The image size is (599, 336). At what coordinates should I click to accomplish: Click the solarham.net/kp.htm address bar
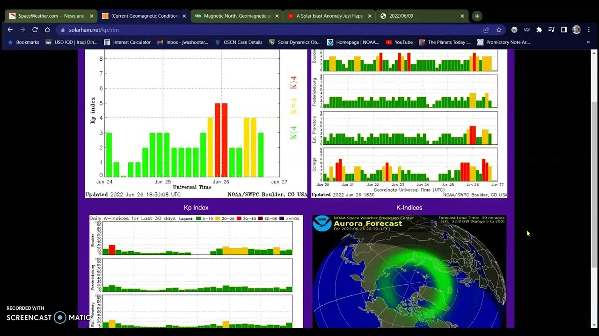(x=281, y=29)
